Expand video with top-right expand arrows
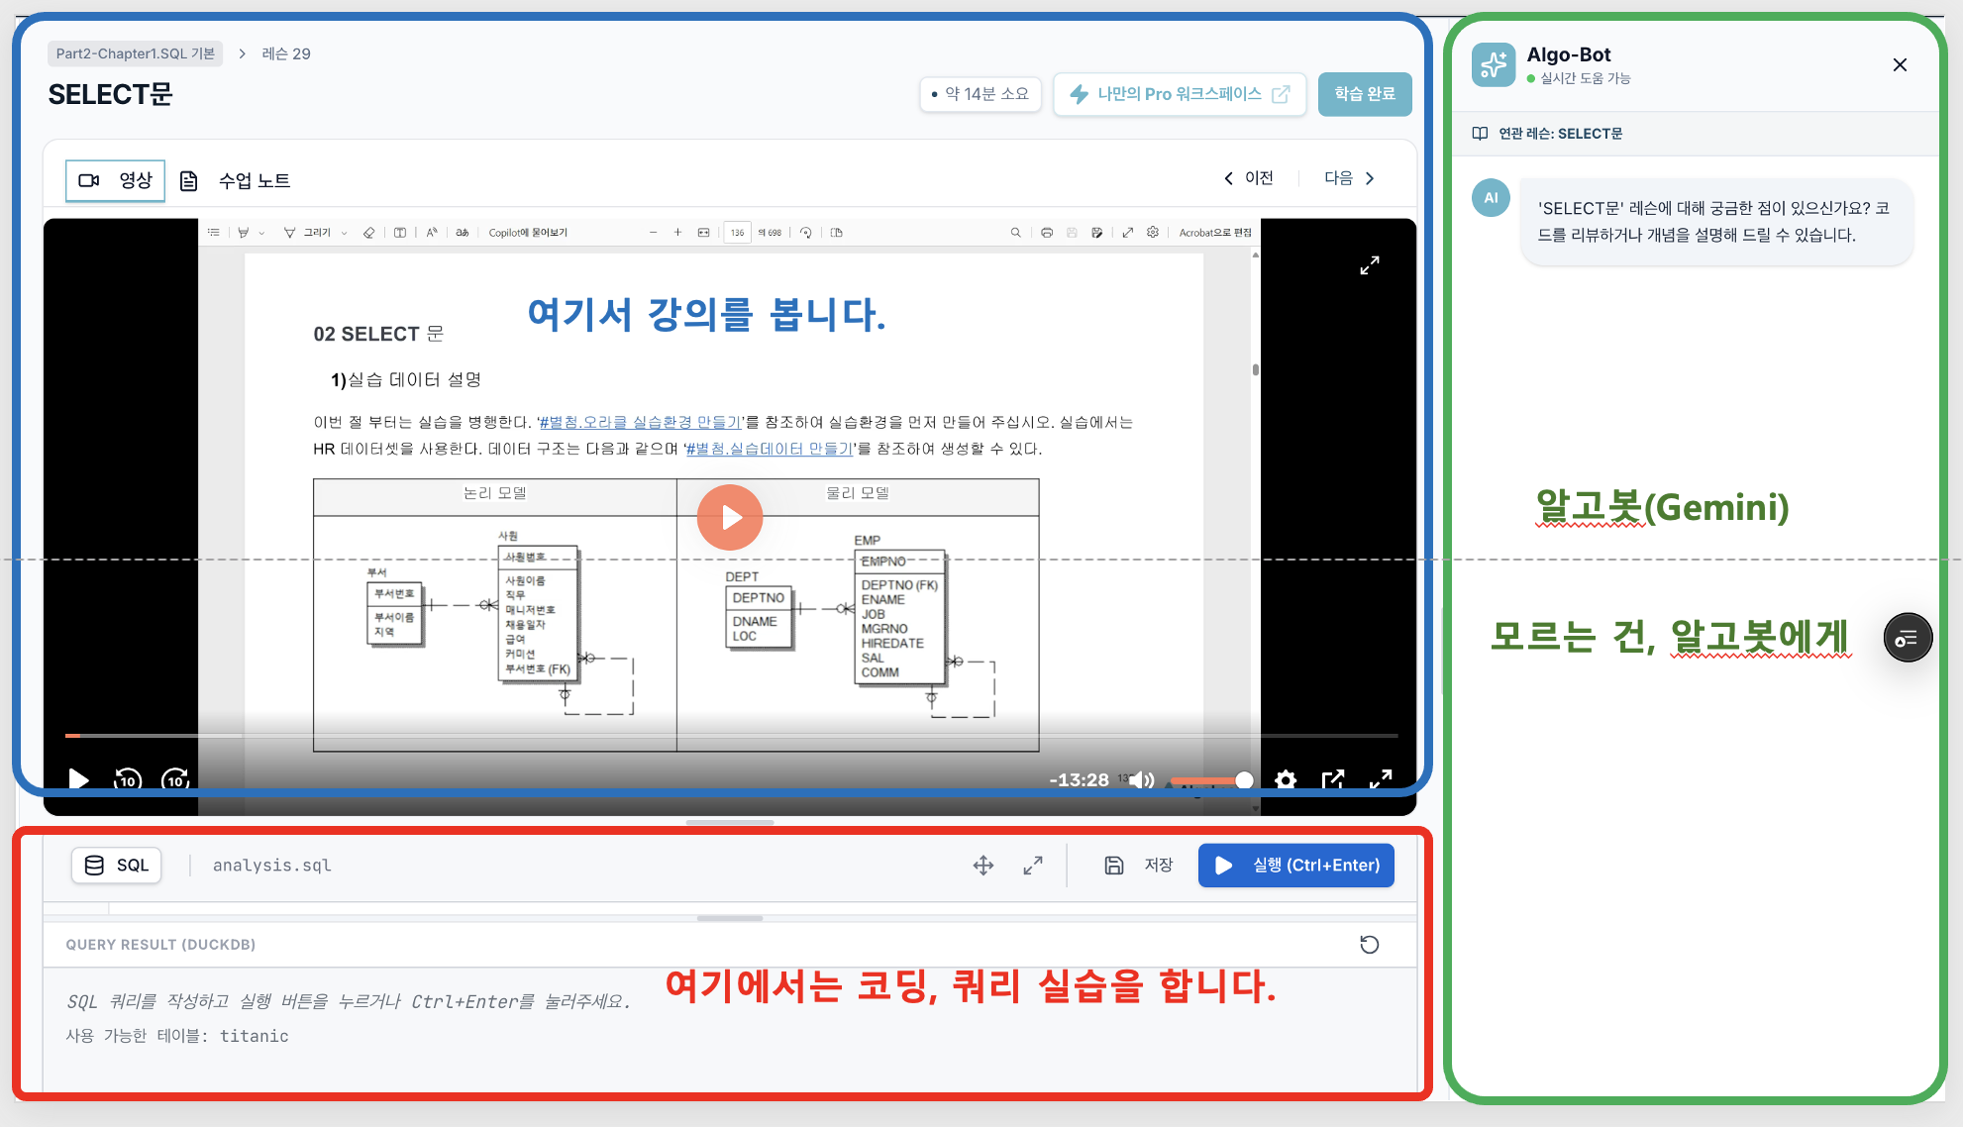Image resolution: width=1963 pixels, height=1127 pixels. (x=1370, y=265)
